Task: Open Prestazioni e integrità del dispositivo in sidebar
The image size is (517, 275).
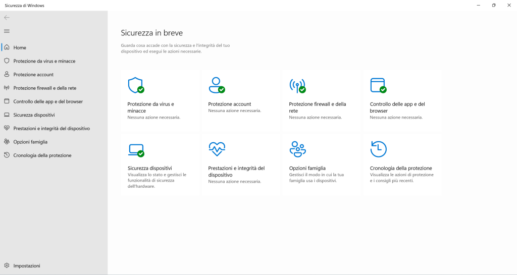Action: 51,129
